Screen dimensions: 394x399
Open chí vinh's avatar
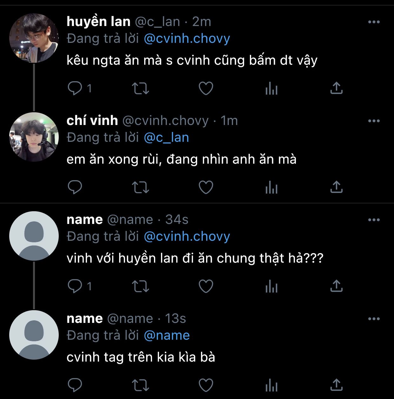[34, 137]
